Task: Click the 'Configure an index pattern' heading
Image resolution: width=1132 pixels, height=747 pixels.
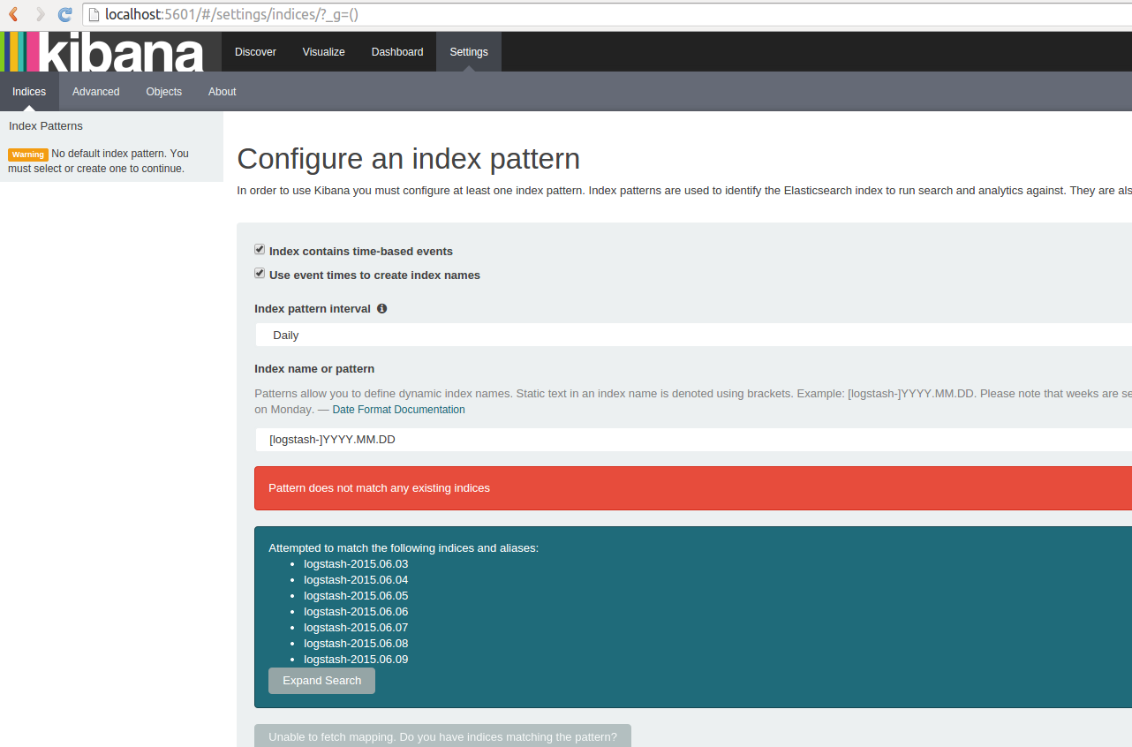Action: pyautogui.click(x=409, y=159)
